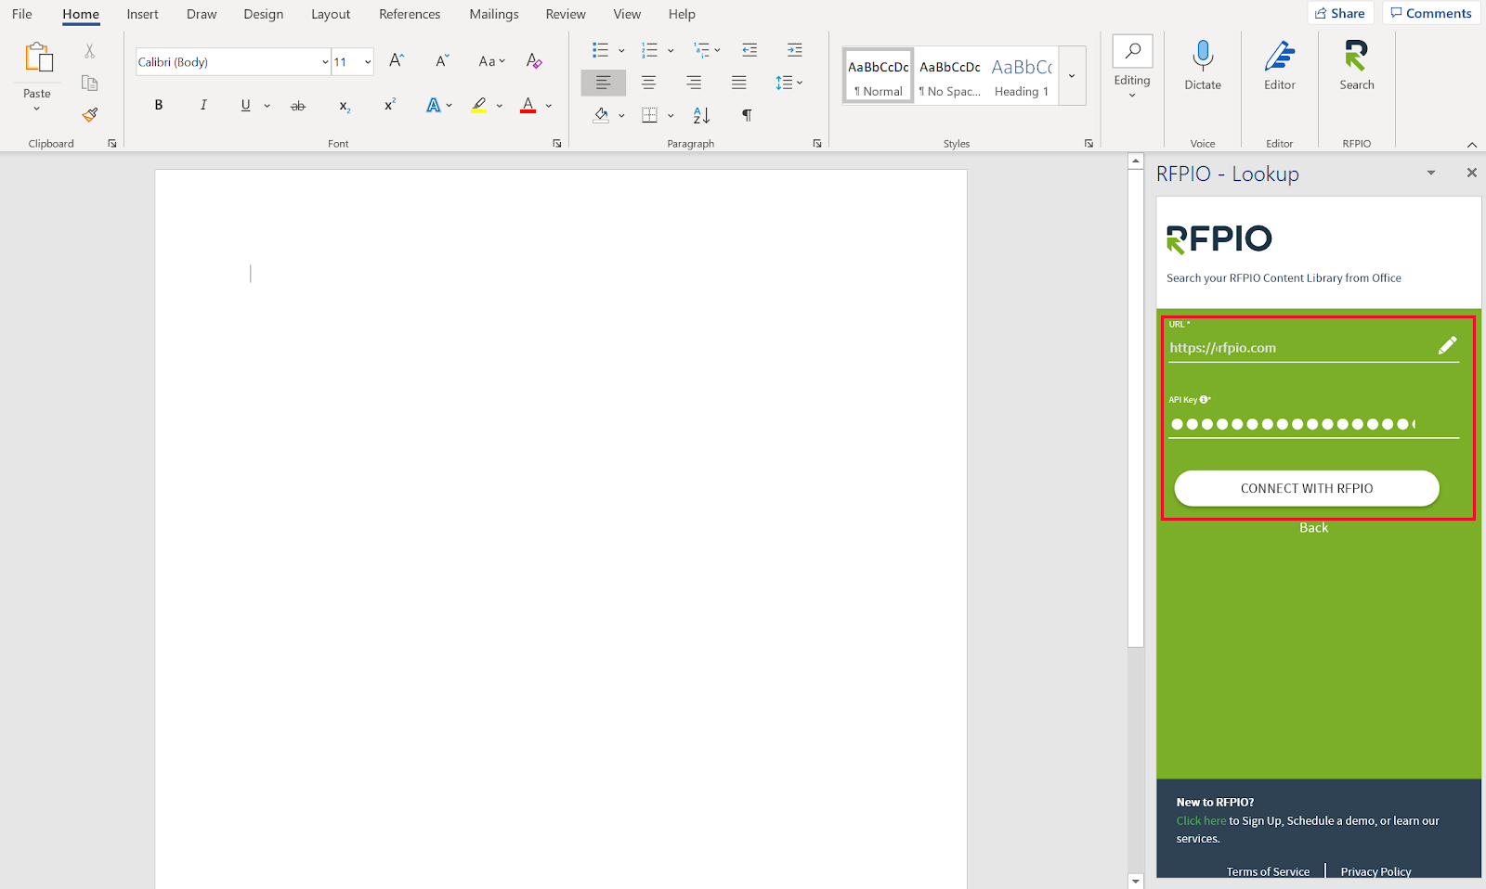Click the Paste clipboard icon

pyautogui.click(x=38, y=58)
